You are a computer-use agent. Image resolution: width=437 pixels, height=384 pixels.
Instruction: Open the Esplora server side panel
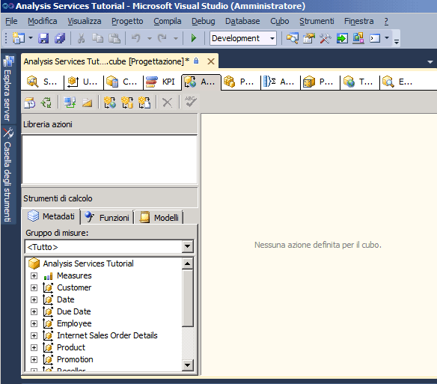click(x=8, y=88)
